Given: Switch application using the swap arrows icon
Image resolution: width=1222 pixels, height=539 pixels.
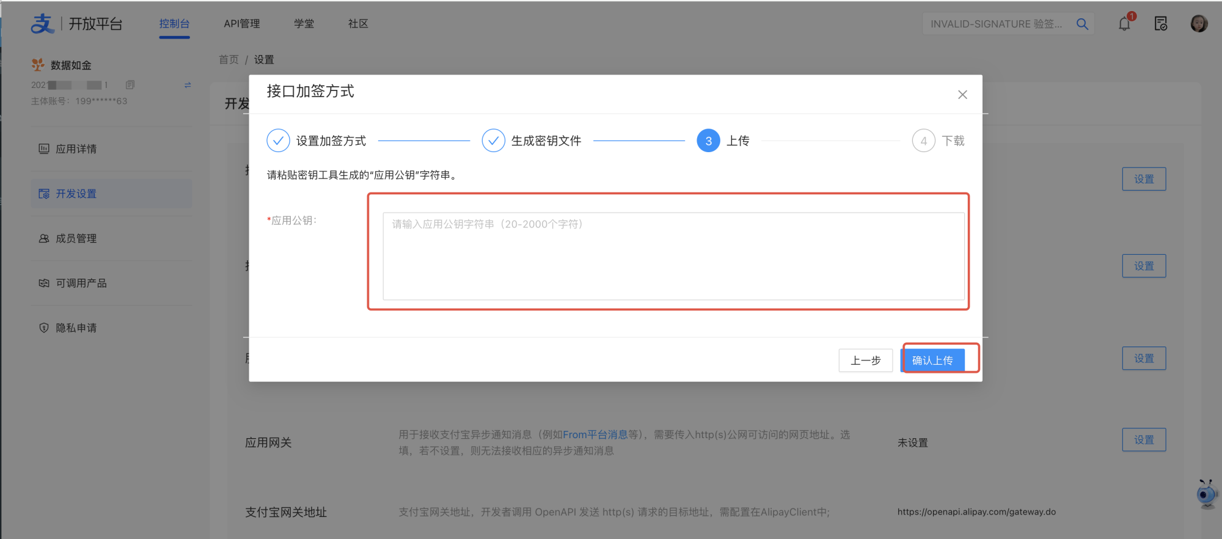Looking at the screenshot, I should 188,85.
